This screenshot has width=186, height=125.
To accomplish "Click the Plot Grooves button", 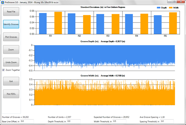I will point(11,37).
